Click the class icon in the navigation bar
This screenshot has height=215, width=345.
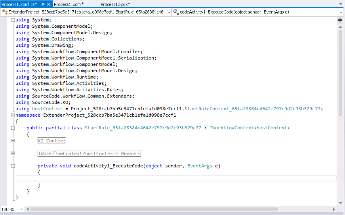5,12
